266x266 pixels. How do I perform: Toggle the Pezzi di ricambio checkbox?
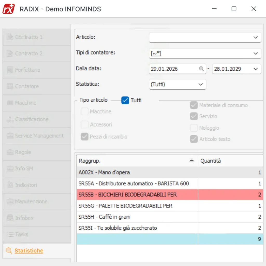pos(84,137)
